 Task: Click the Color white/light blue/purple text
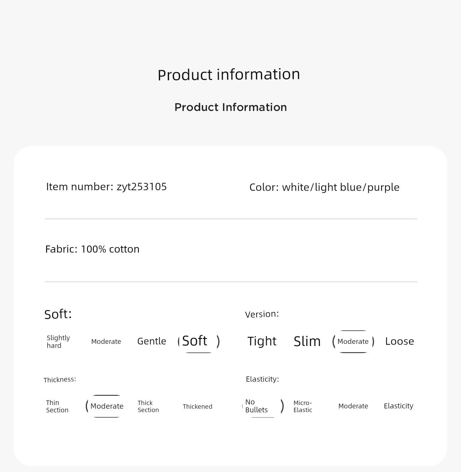[324, 187]
